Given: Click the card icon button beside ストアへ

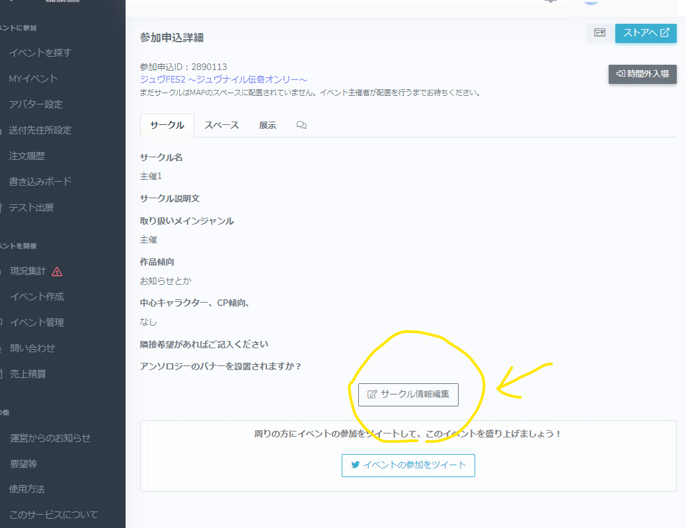Looking at the screenshot, I should tap(599, 33).
